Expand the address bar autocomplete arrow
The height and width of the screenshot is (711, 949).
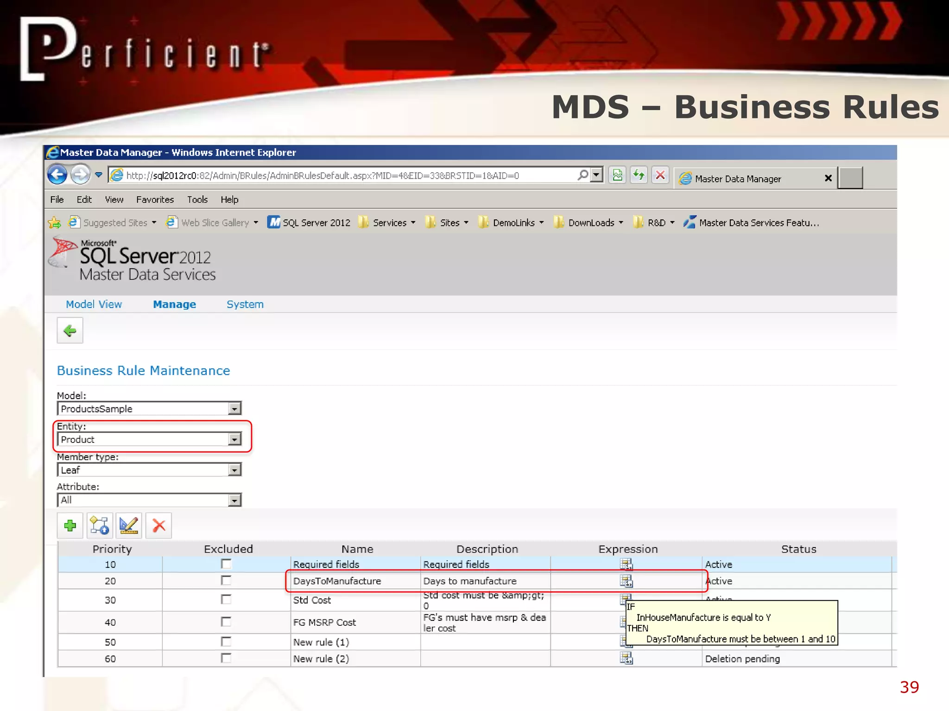[x=597, y=175]
